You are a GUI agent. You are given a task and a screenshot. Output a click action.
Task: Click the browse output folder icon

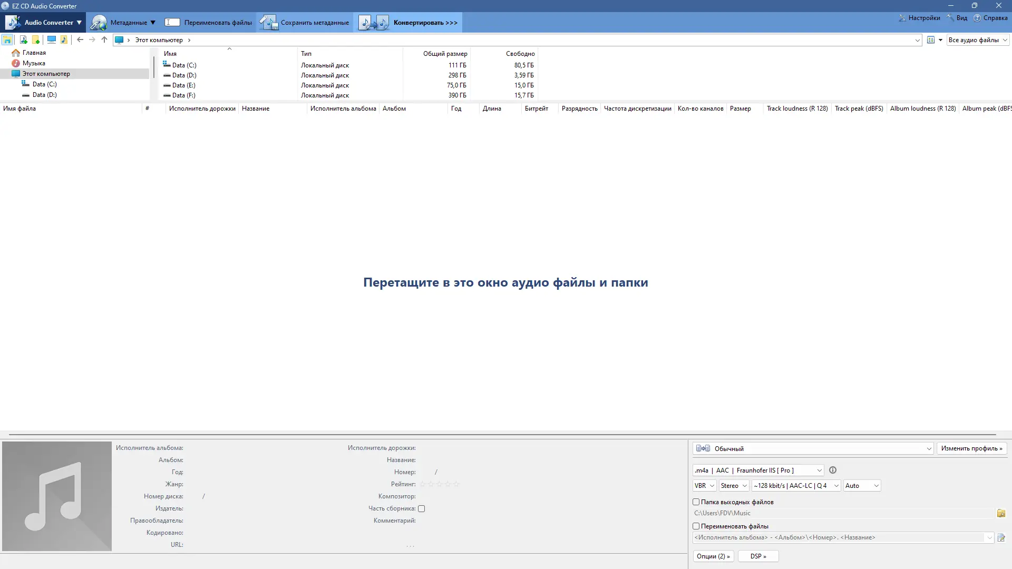click(1001, 513)
